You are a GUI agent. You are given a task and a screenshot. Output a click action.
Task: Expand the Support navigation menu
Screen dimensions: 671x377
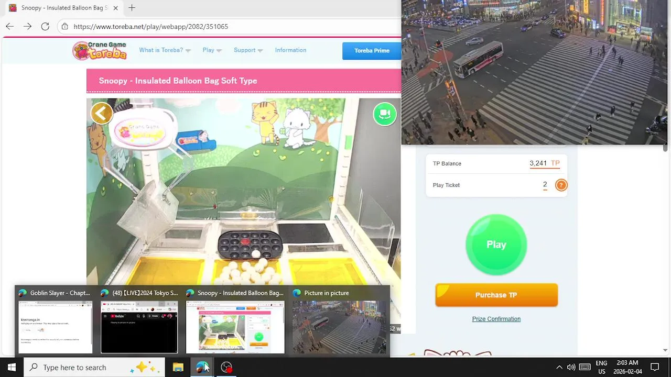pos(248,50)
